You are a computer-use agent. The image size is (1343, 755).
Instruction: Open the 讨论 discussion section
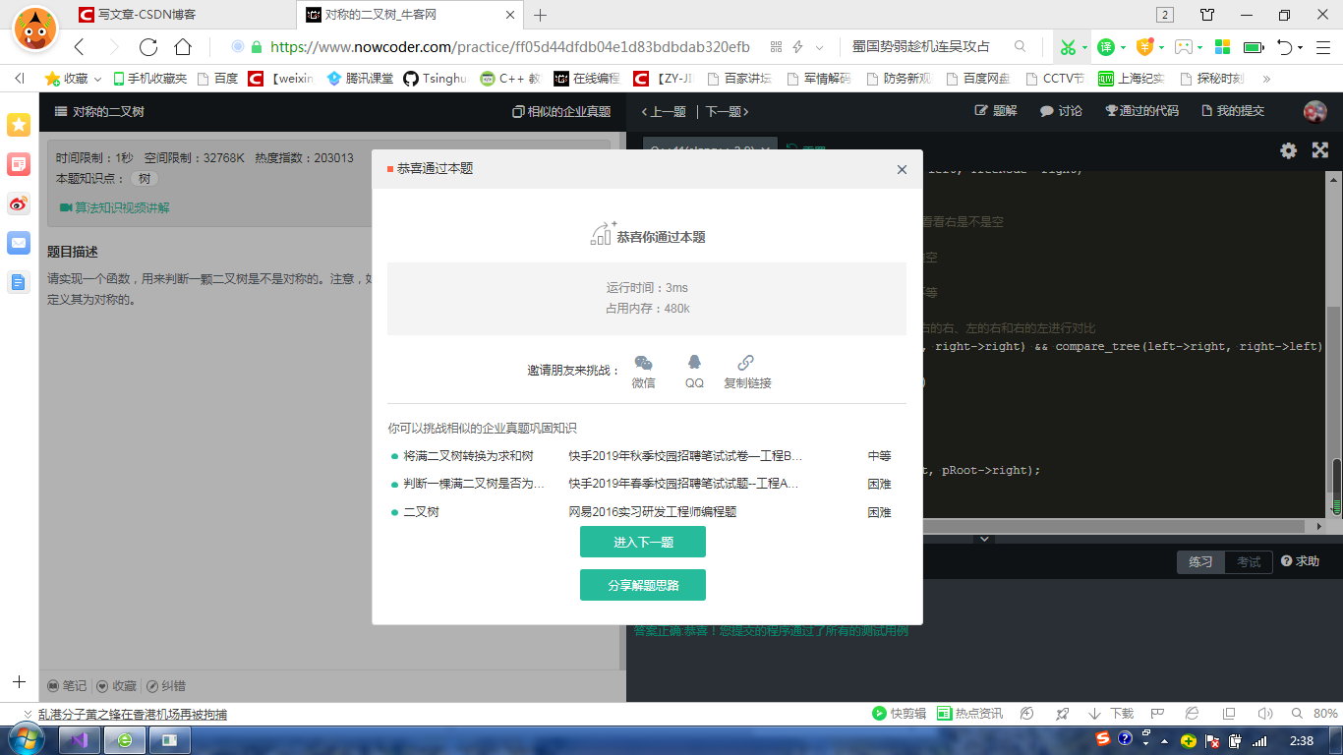pos(1059,110)
